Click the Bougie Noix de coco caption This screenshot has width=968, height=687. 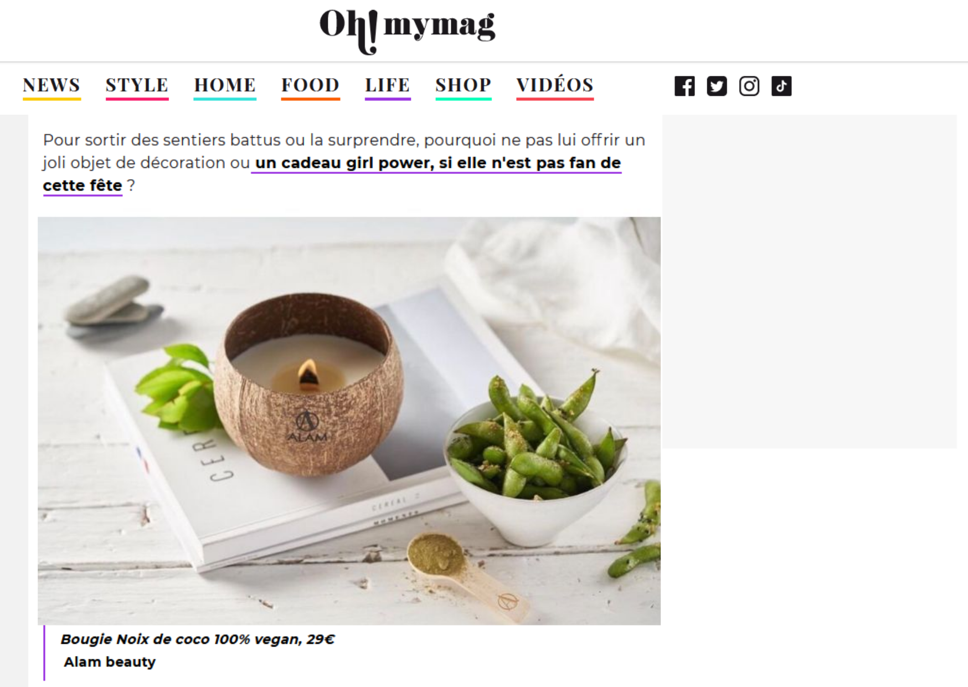[198, 639]
